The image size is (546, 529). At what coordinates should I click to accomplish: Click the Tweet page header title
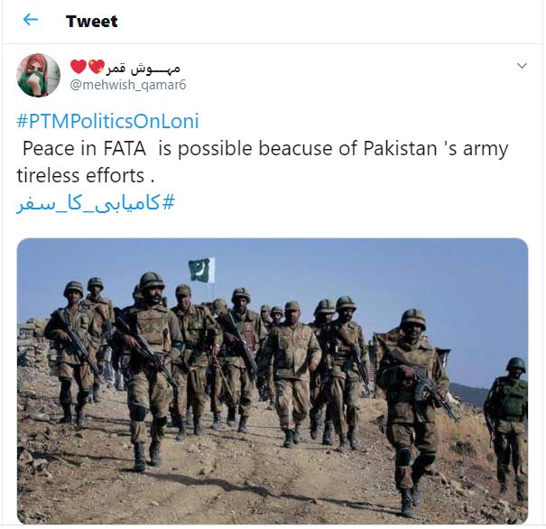[92, 22]
